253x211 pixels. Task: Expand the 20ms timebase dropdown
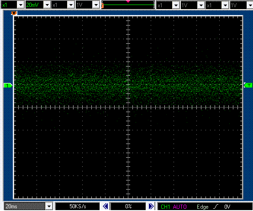click(49, 206)
